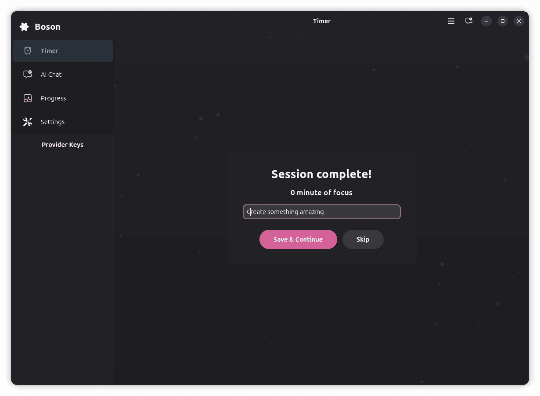The image size is (540, 396).
Task: Click the Settings tools icon
Action: [28, 122]
